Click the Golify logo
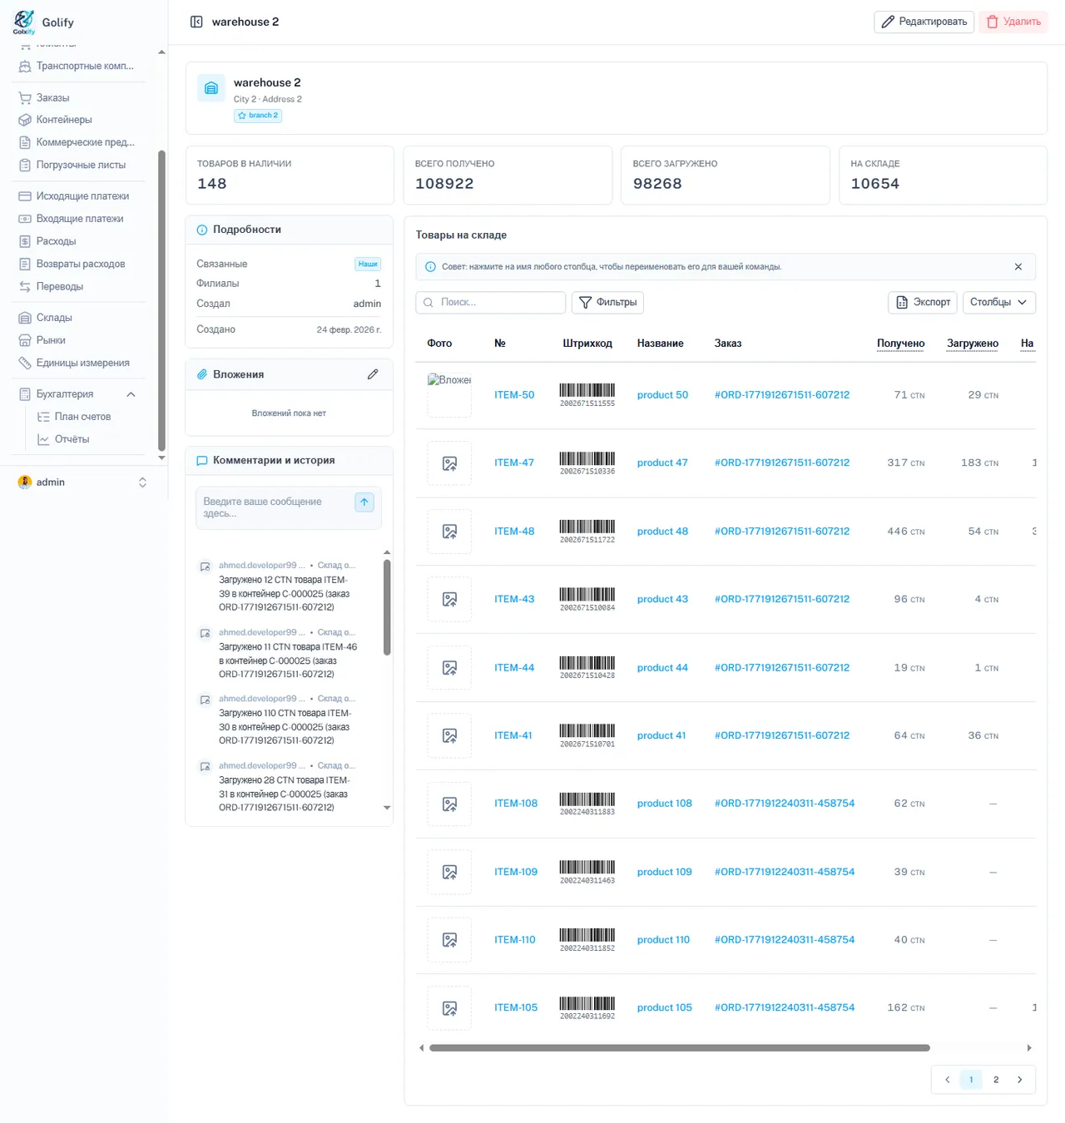Viewport: 1065px width, 1123px height. [x=24, y=22]
